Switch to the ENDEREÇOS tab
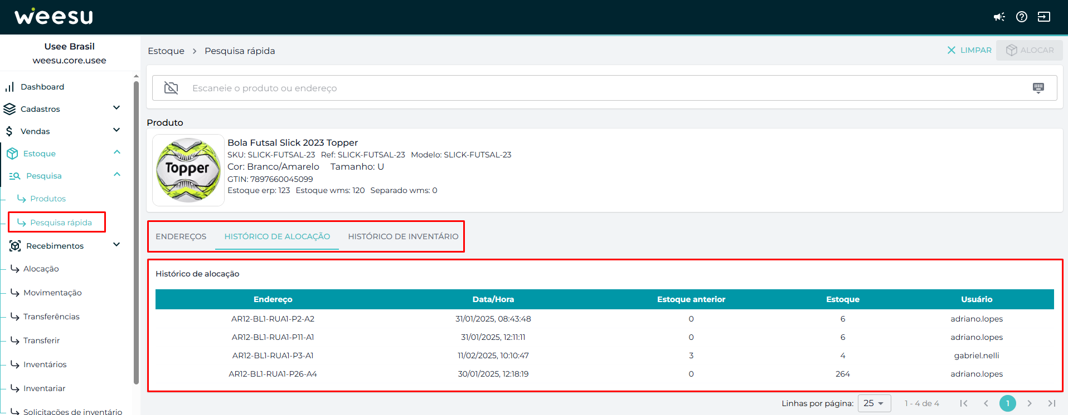This screenshot has height=415, width=1068. tap(181, 236)
